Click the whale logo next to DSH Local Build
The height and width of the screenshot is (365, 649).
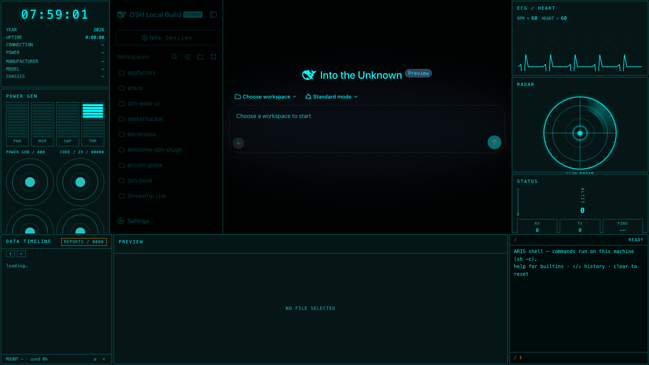[122, 15]
